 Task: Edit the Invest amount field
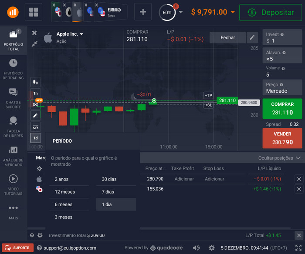[x=282, y=37]
